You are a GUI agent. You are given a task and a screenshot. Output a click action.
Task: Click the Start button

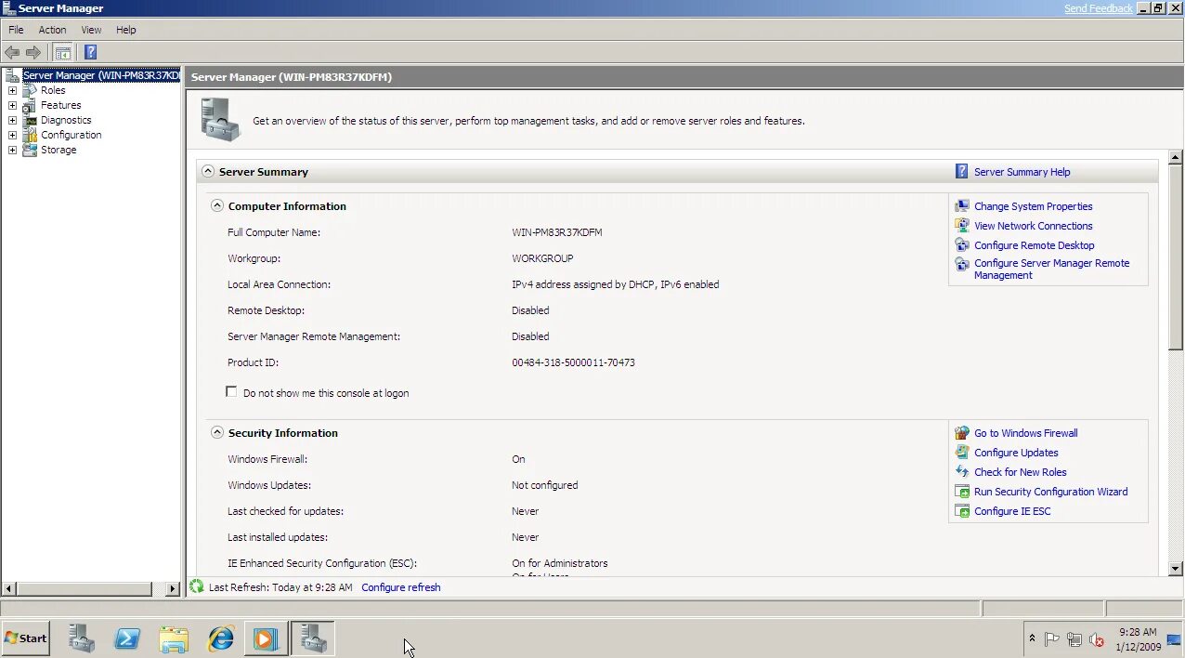point(26,638)
